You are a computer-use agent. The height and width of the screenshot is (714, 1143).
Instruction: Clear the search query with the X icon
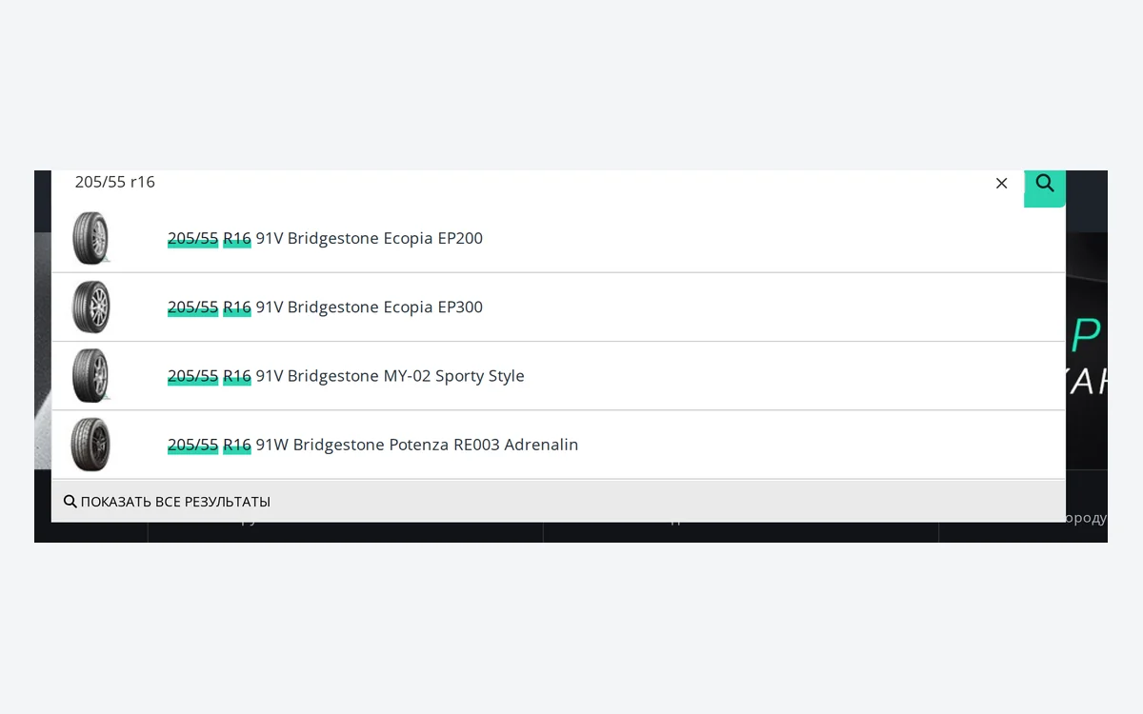coord(1001,183)
